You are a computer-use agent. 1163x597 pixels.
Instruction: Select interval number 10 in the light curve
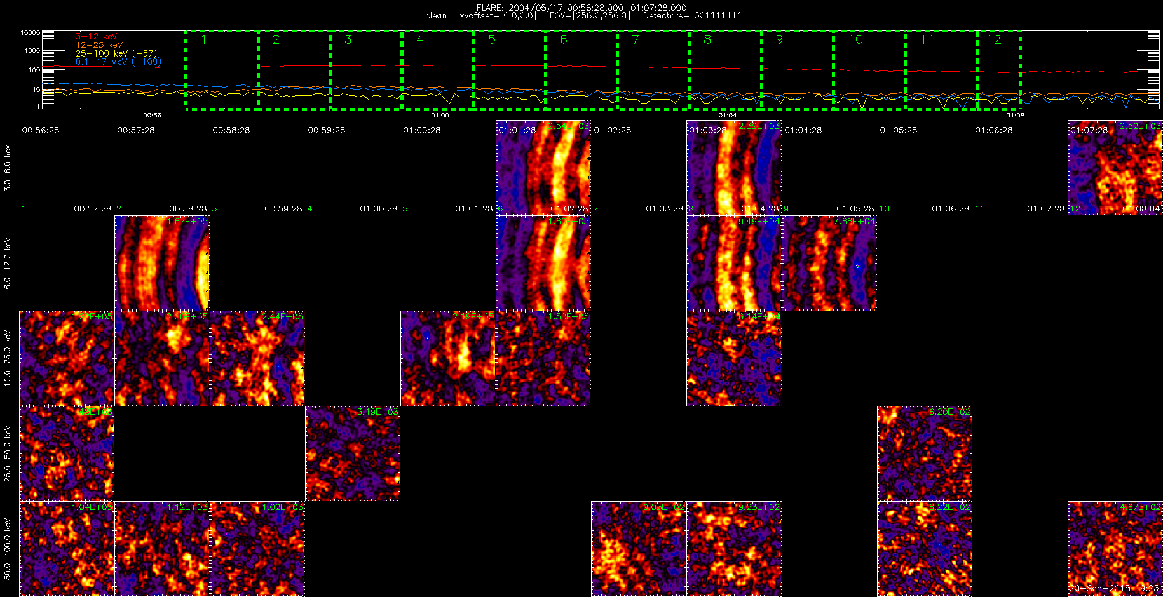click(869, 70)
